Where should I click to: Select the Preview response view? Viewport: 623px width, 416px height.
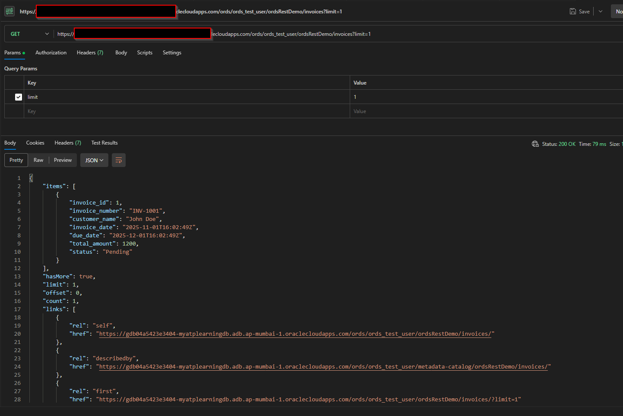[x=63, y=160]
